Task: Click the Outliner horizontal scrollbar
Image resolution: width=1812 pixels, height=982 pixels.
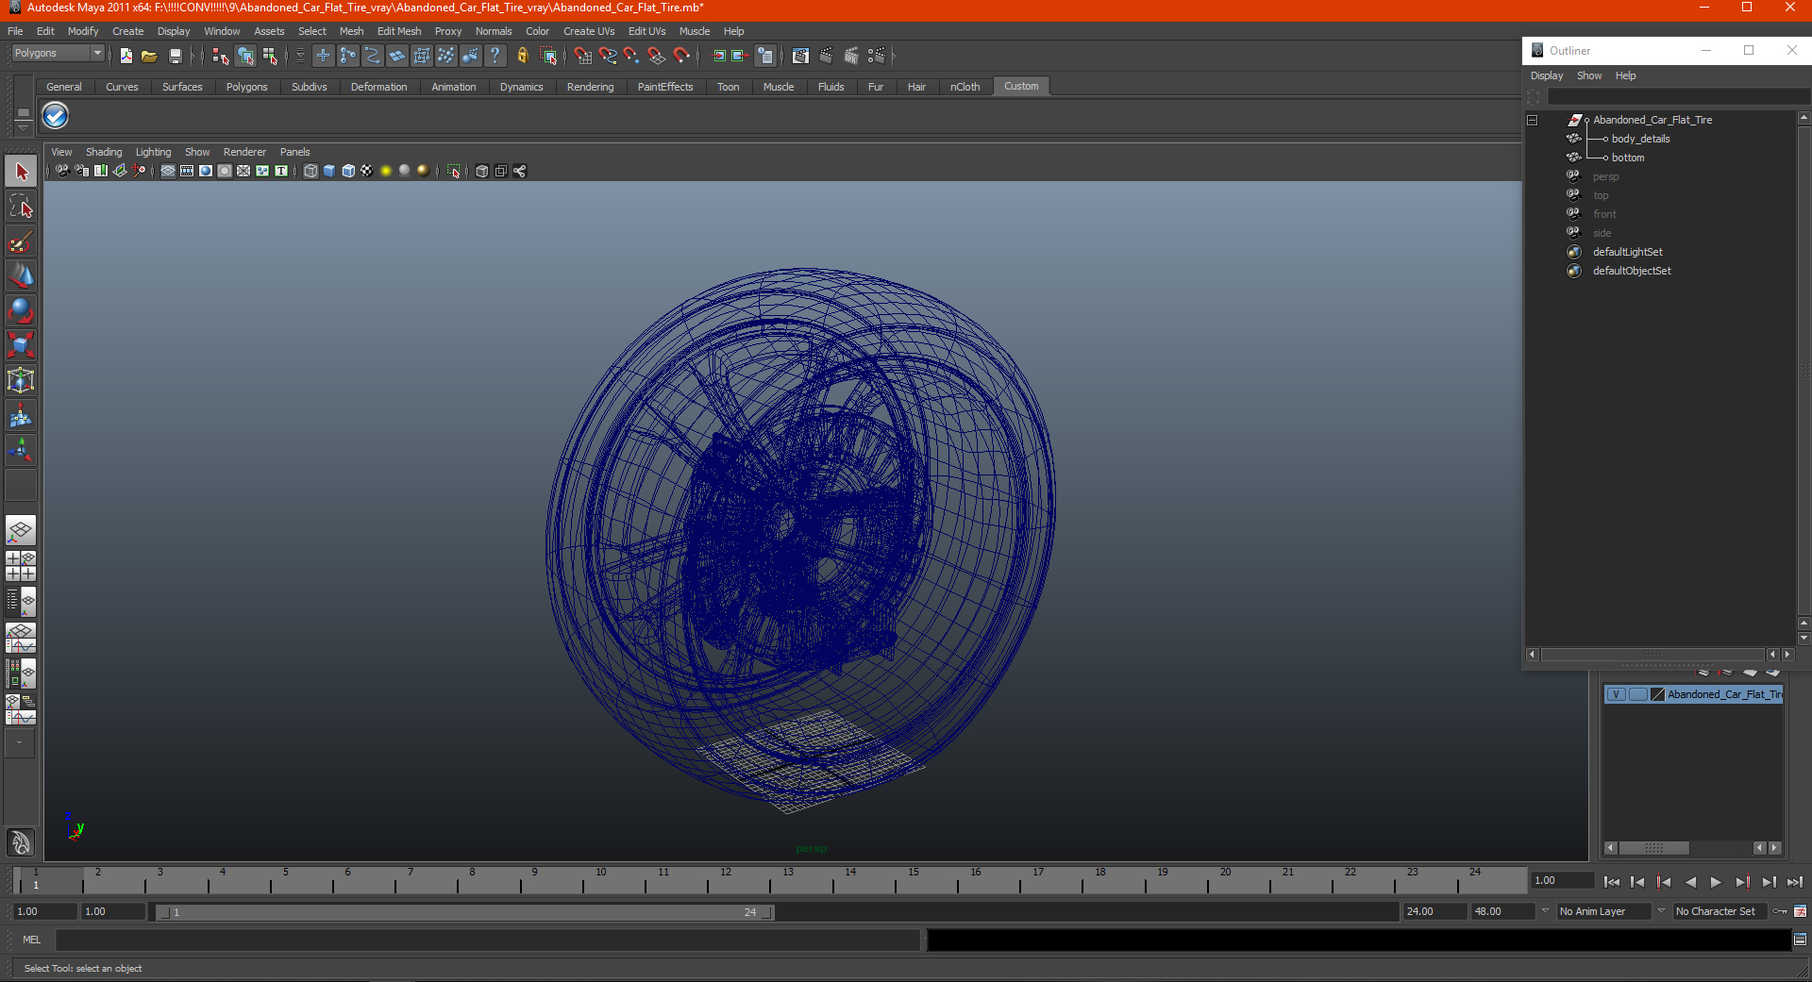Action: [1652, 655]
